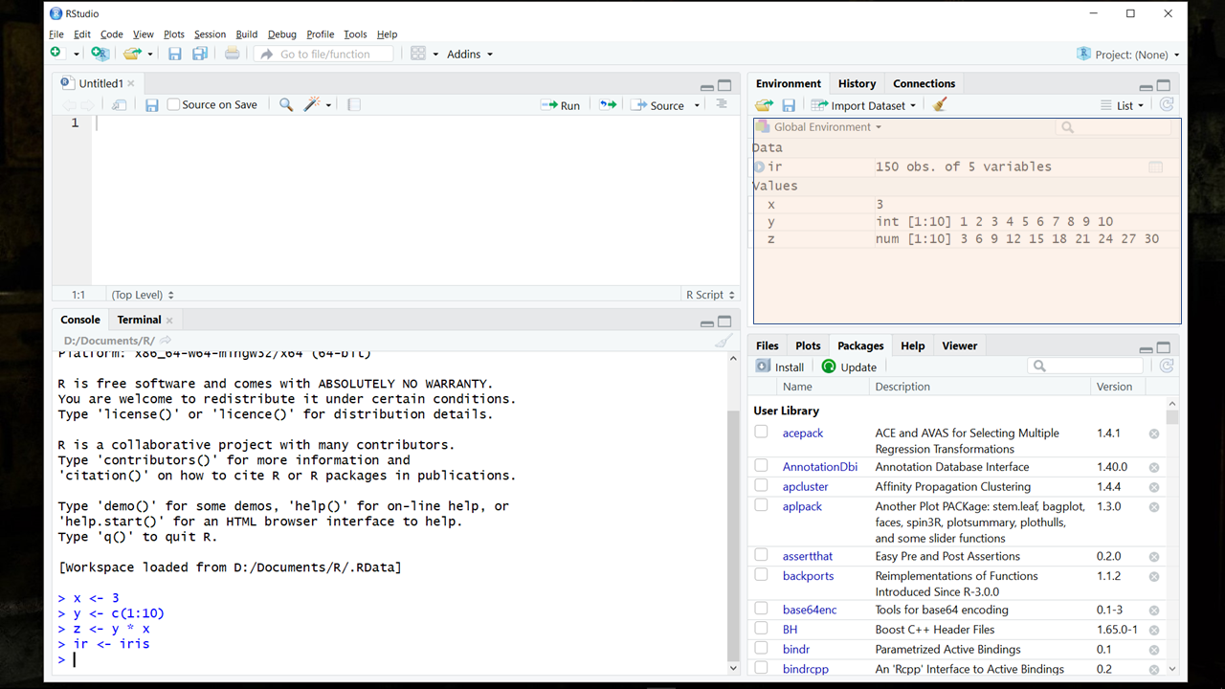1225x689 pixels.
Task: Open the Addins dropdown
Action: (469, 55)
